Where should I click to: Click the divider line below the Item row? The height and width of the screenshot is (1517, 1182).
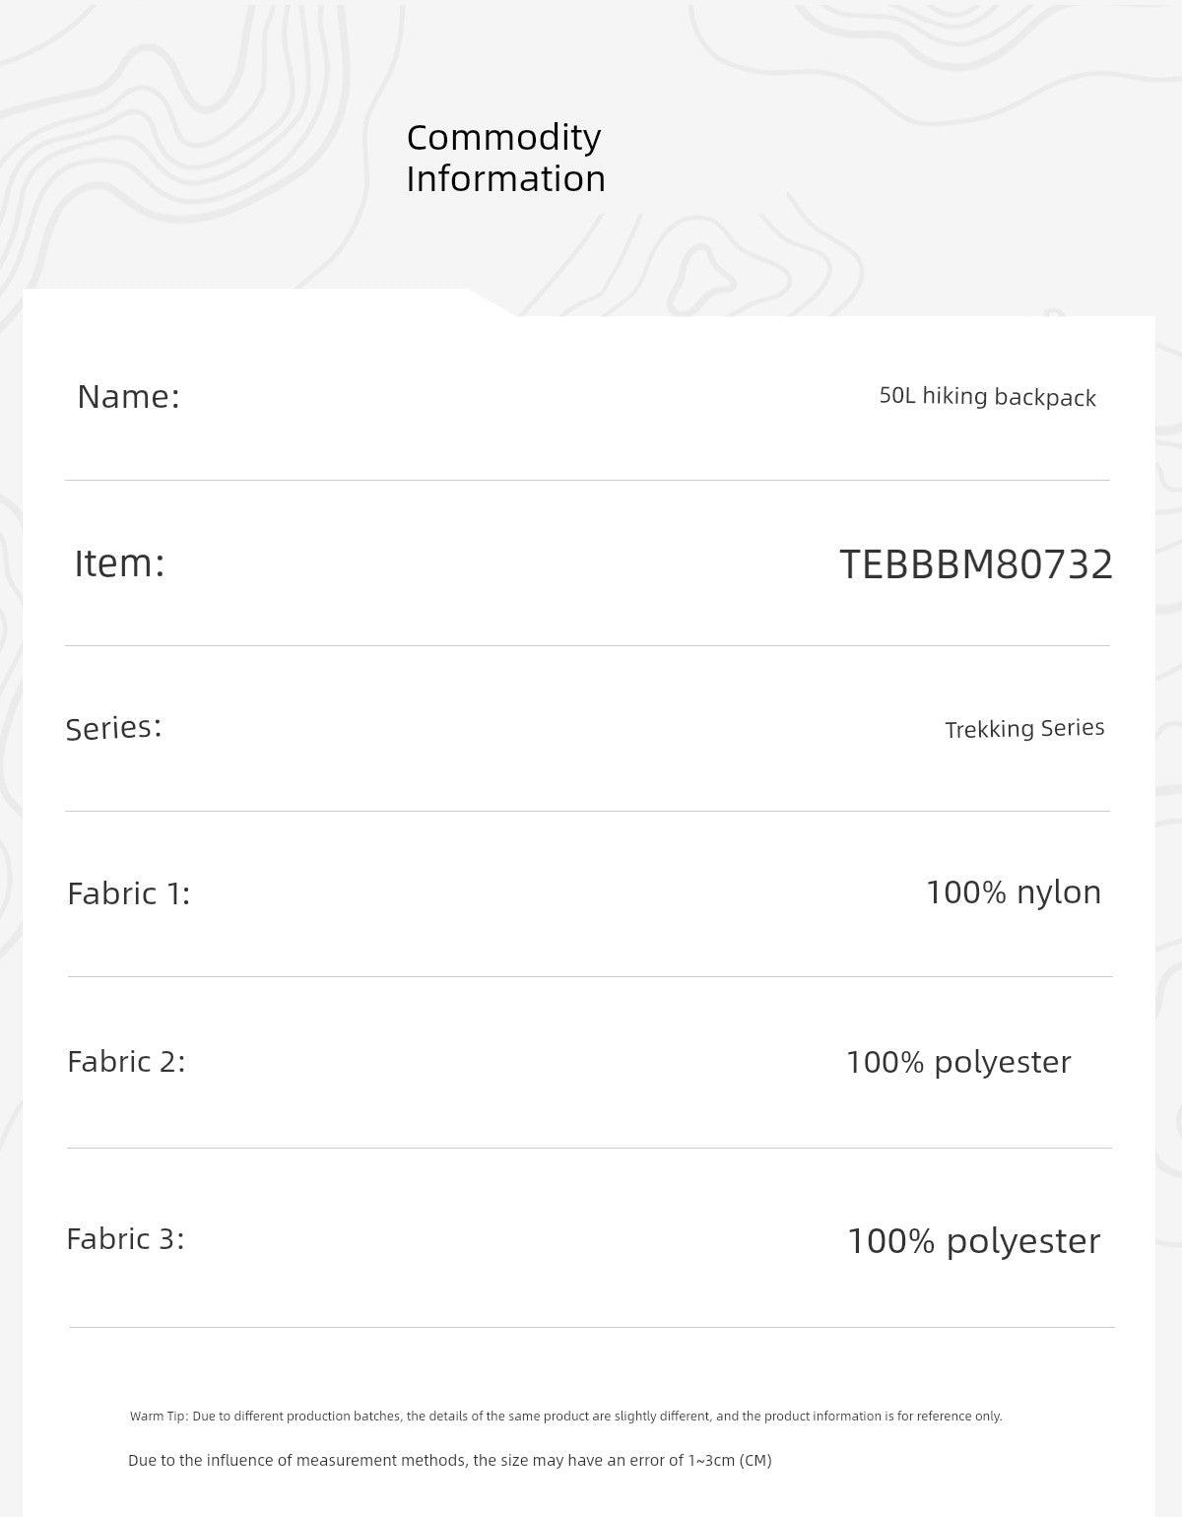tap(587, 646)
